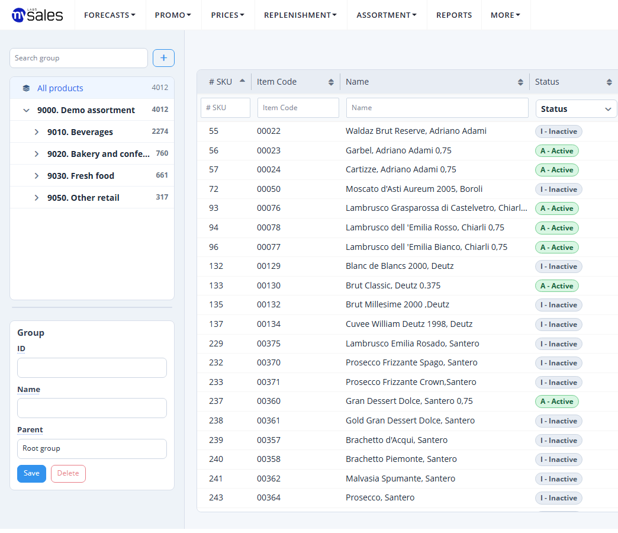Expand the 9050. Other retail group
The width and height of the screenshot is (618, 533).
pyautogui.click(x=36, y=198)
